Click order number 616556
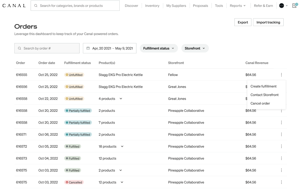This screenshot has height=192, width=300. click(22, 87)
